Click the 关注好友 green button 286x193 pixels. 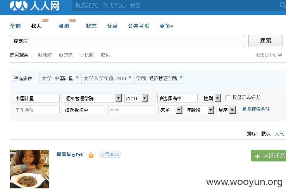pos(269,155)
